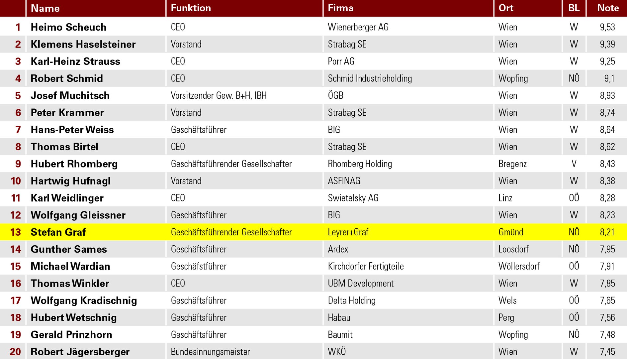Image resolution: width=627 pixels, height=359 pixels.
Task: Select Karl-Heinz Strauss in the list
Action: click(75, 61)
